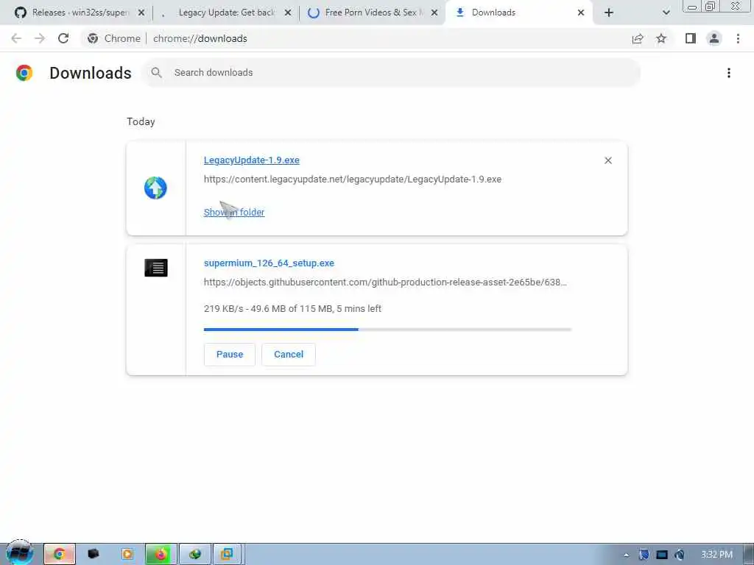Screen dimensions: 754x565
Task: Click Show in folder link
Action: [234, 213]
